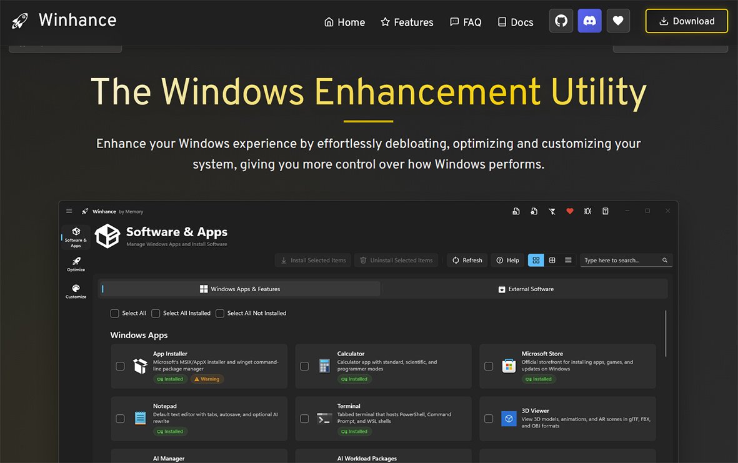This screenshot has height=463, width=738.
Task: Select the Optimize rocket in the app sidebar
Action: [76, 264]
